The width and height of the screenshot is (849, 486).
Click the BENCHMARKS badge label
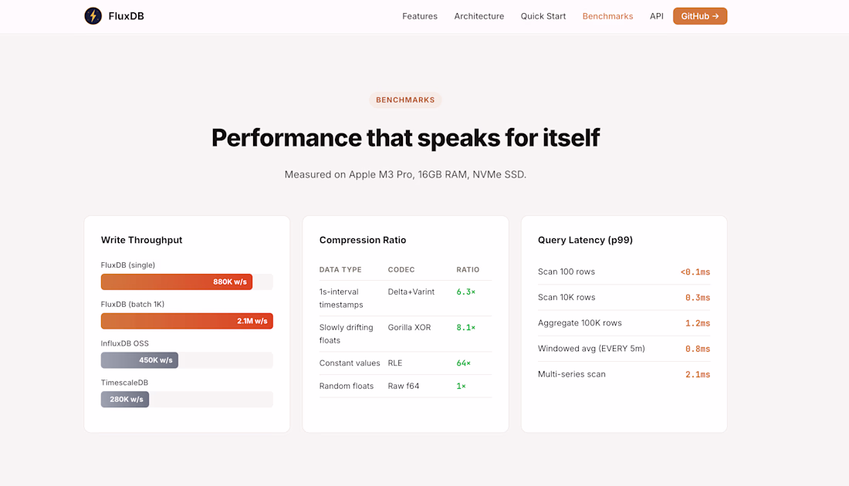(405, 100)
